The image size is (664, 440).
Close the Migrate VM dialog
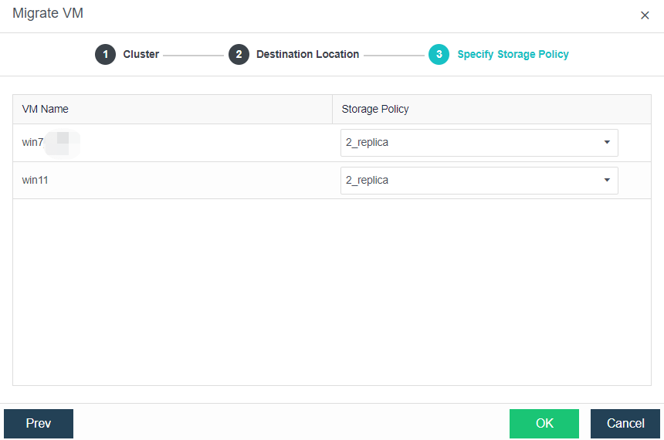pyautogui.click(x=645, y=15)
